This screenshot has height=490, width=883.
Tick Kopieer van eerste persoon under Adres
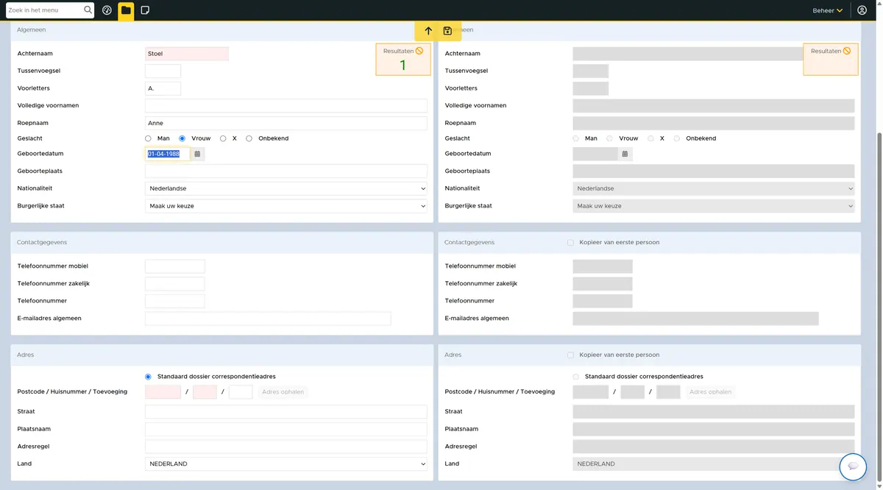point(570,355)
